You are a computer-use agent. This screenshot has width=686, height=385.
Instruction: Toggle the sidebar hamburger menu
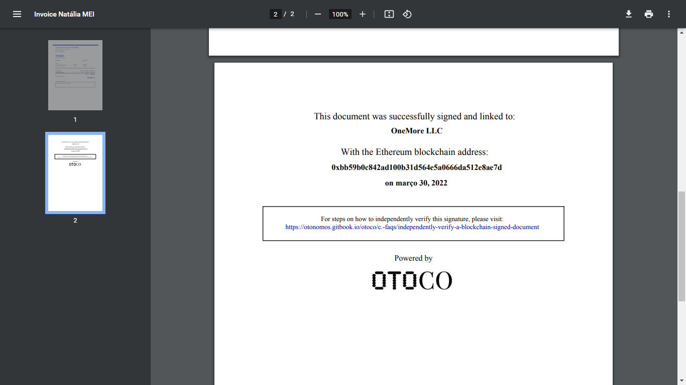(17, 14)
